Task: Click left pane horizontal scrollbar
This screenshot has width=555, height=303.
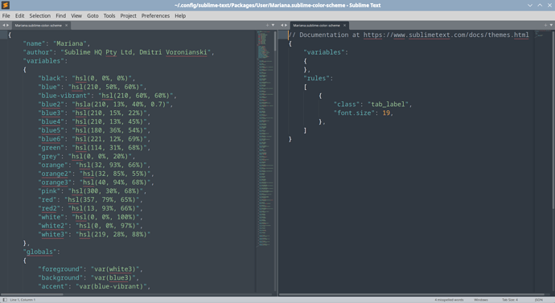Action: 32,294
